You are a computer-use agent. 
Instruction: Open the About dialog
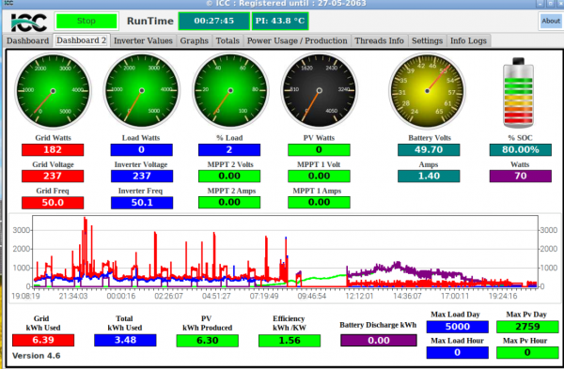tap(551, 21)
